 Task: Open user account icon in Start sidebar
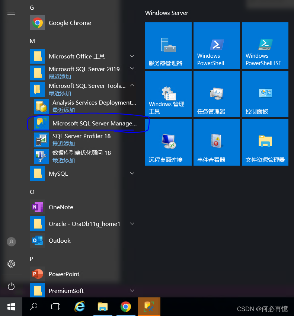pyautogui.click(x=11, y=242)
